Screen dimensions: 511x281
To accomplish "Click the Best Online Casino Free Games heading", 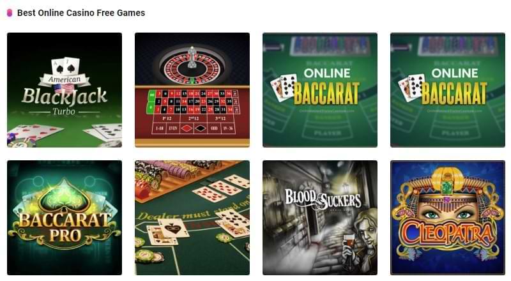I will pos(81,13).
